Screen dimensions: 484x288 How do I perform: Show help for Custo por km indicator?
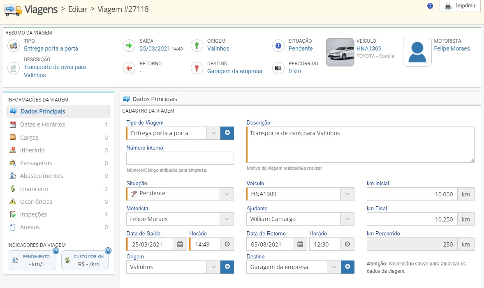point(108,251)
